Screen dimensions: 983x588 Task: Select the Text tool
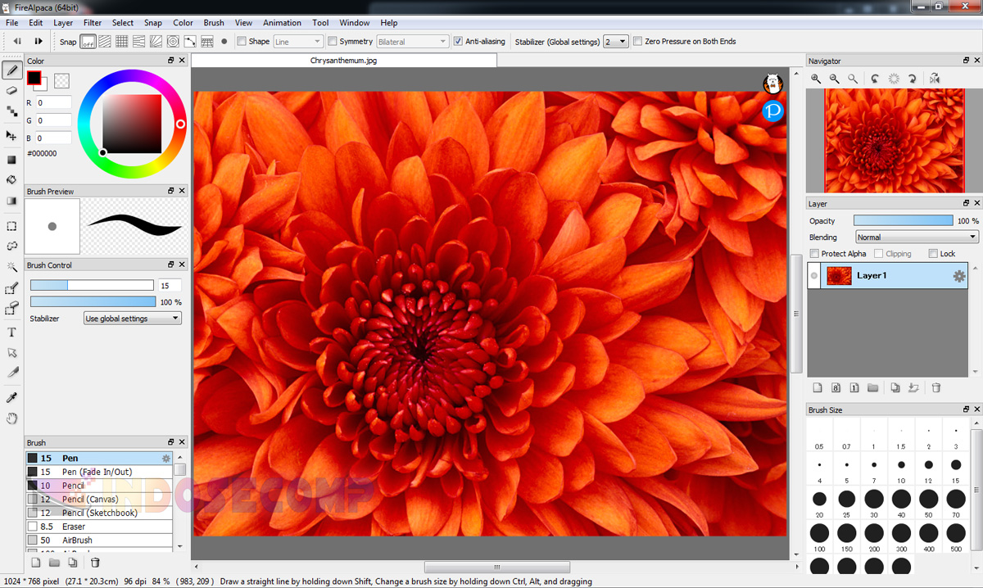pos(11,332)
